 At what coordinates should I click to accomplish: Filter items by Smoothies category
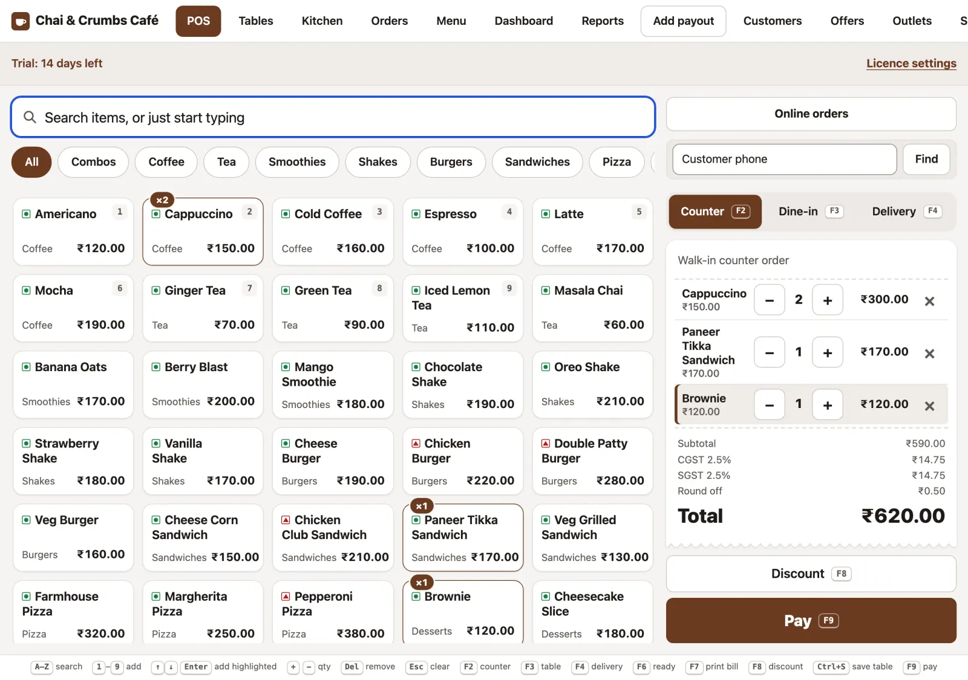(x=297, y=162)
